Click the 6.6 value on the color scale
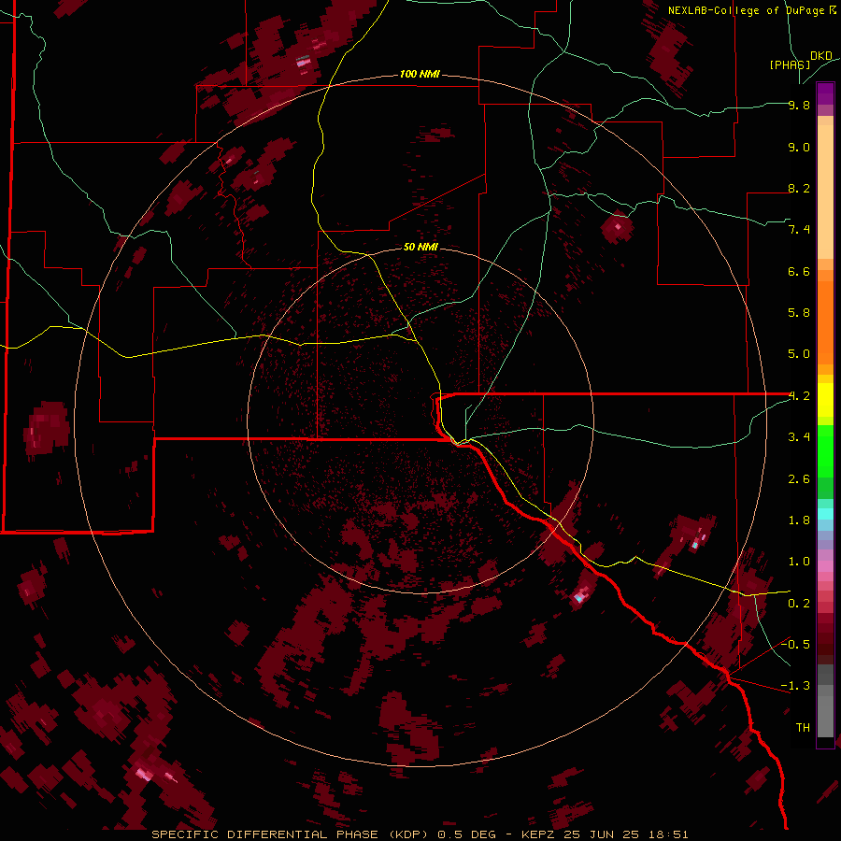Screen dimensions: 841x841 click(799, 271)
